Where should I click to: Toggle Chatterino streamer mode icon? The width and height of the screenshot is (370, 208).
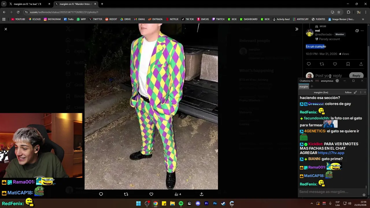[x=317, y=81]
